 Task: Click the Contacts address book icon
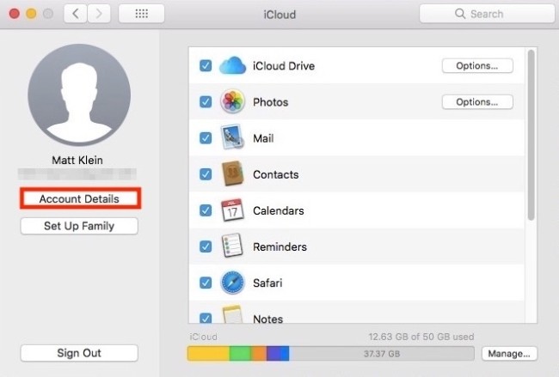232,174
